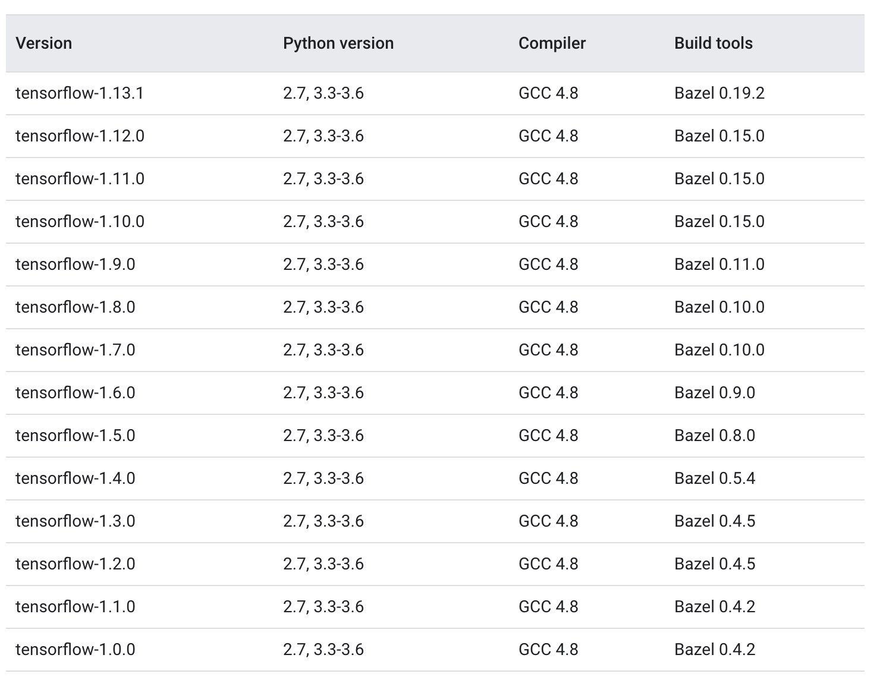Screen dimensions: 880x680
Task: Click the Build tools column header
Action: pos(714,43)
